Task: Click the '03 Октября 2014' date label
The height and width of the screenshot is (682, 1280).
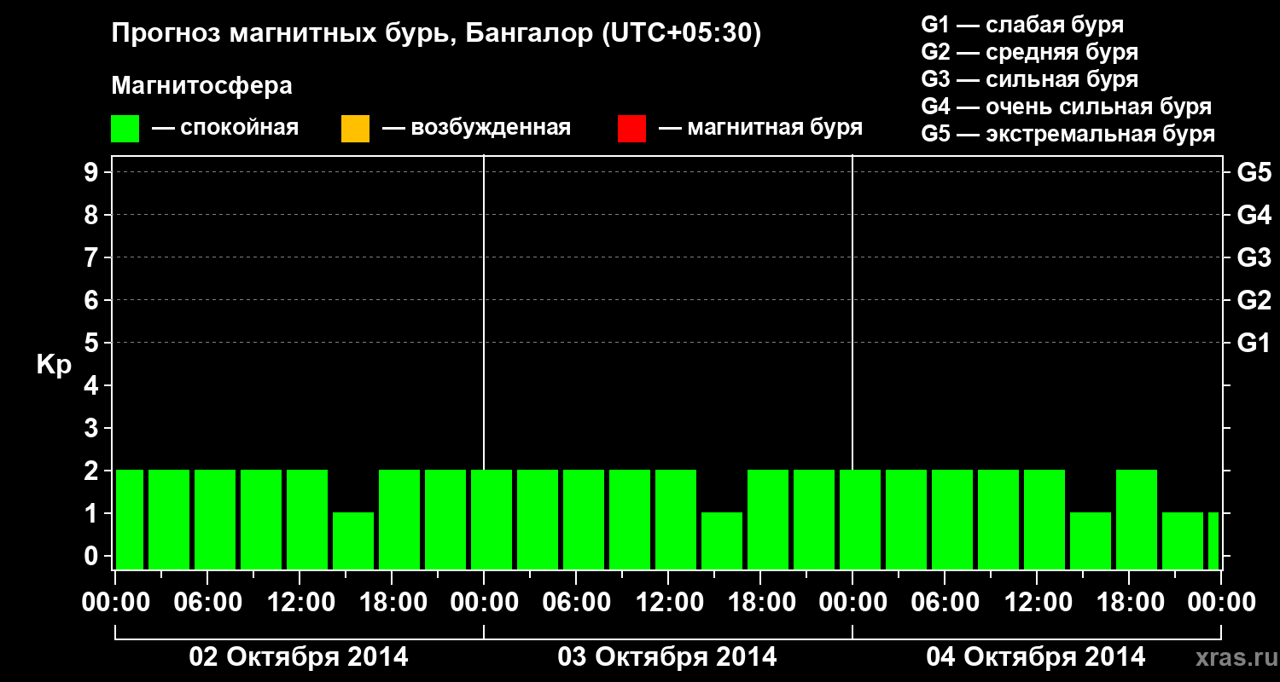Action: coord(667,656)
